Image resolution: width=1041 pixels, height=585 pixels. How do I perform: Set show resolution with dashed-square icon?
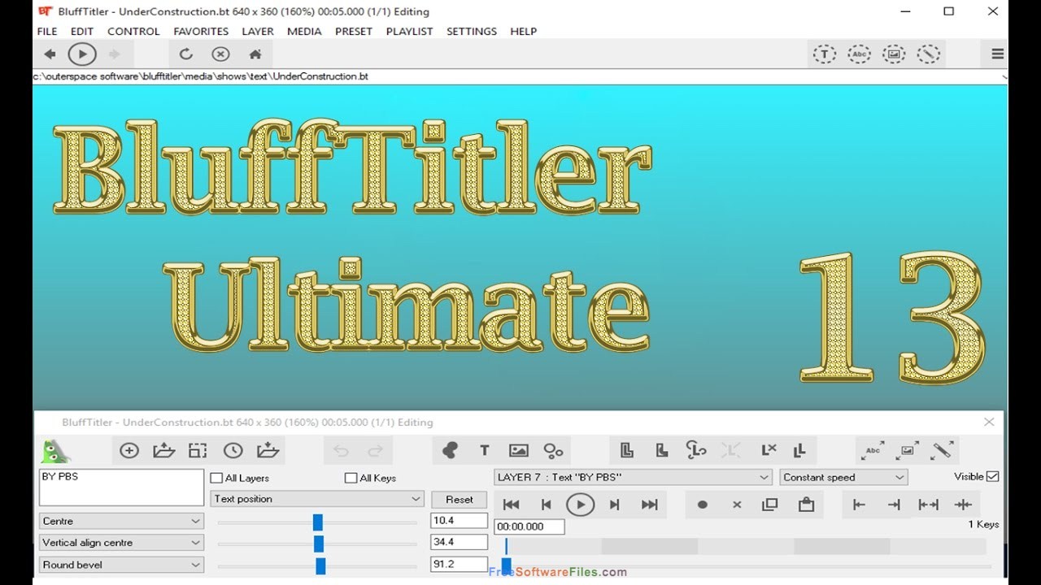point(198,450)
